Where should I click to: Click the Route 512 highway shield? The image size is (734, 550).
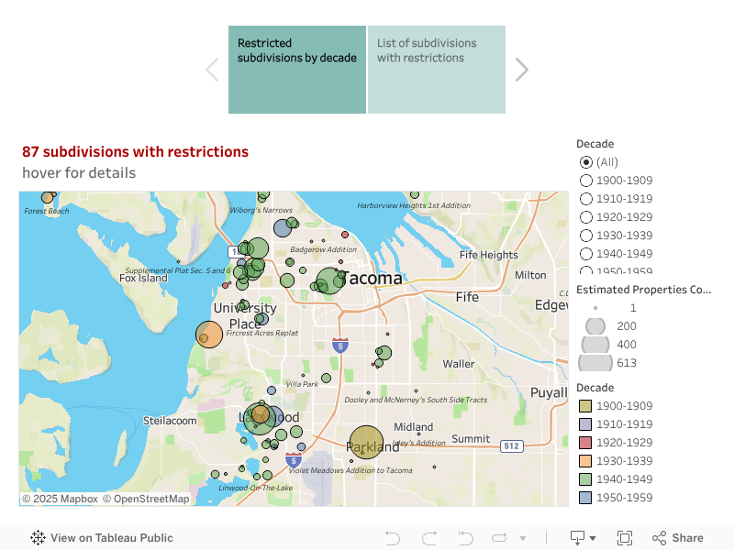(512, 446)
